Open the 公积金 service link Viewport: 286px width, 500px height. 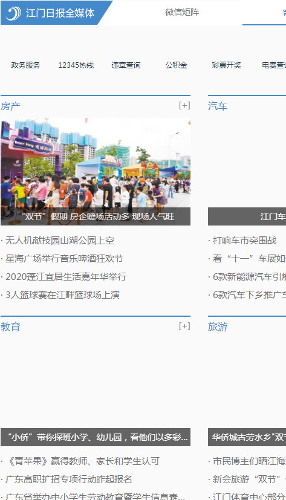(x=176, y=65)
